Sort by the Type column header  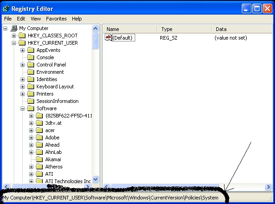[x=184, y=29]
